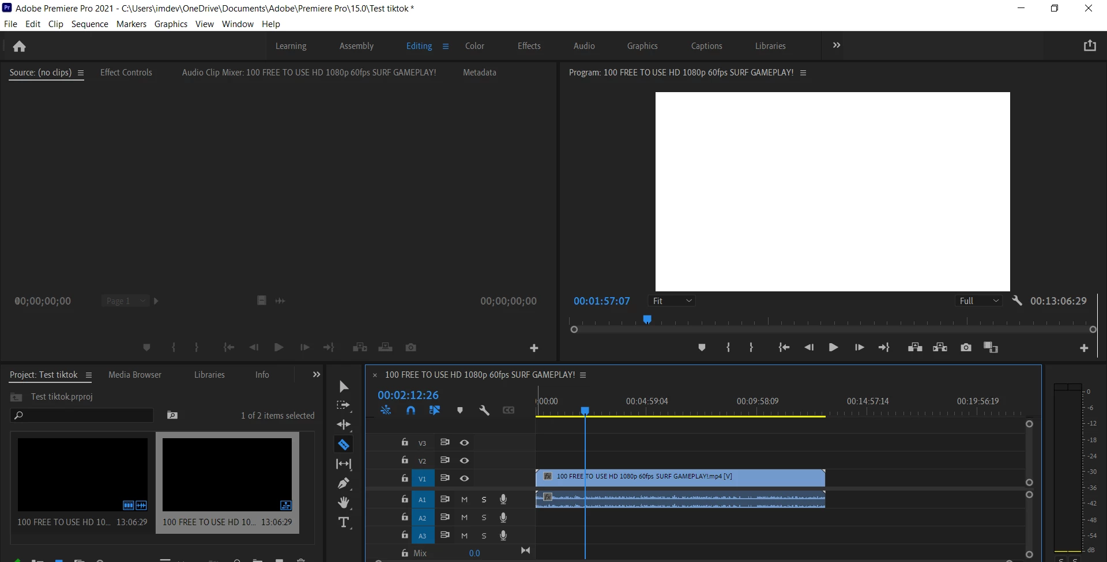Open Full playback resolution dropdown
This screenshot has height=562, width=1107.
978,301
